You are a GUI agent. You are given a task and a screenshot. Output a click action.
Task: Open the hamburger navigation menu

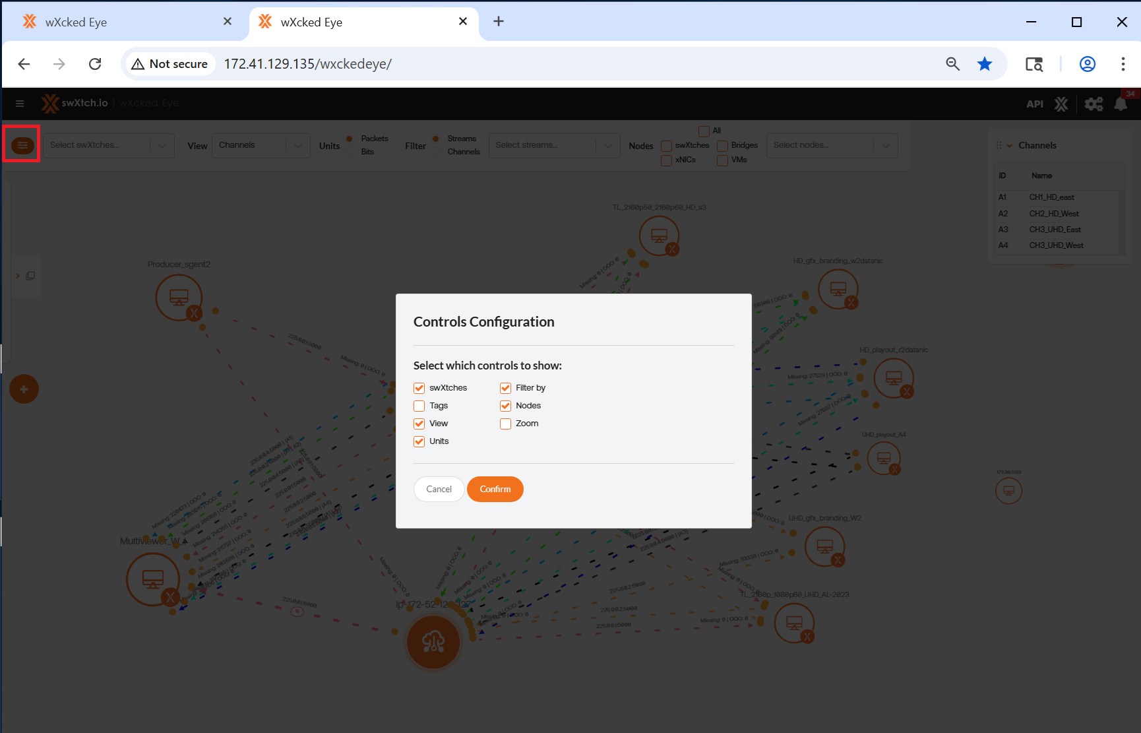pos(20,104)
